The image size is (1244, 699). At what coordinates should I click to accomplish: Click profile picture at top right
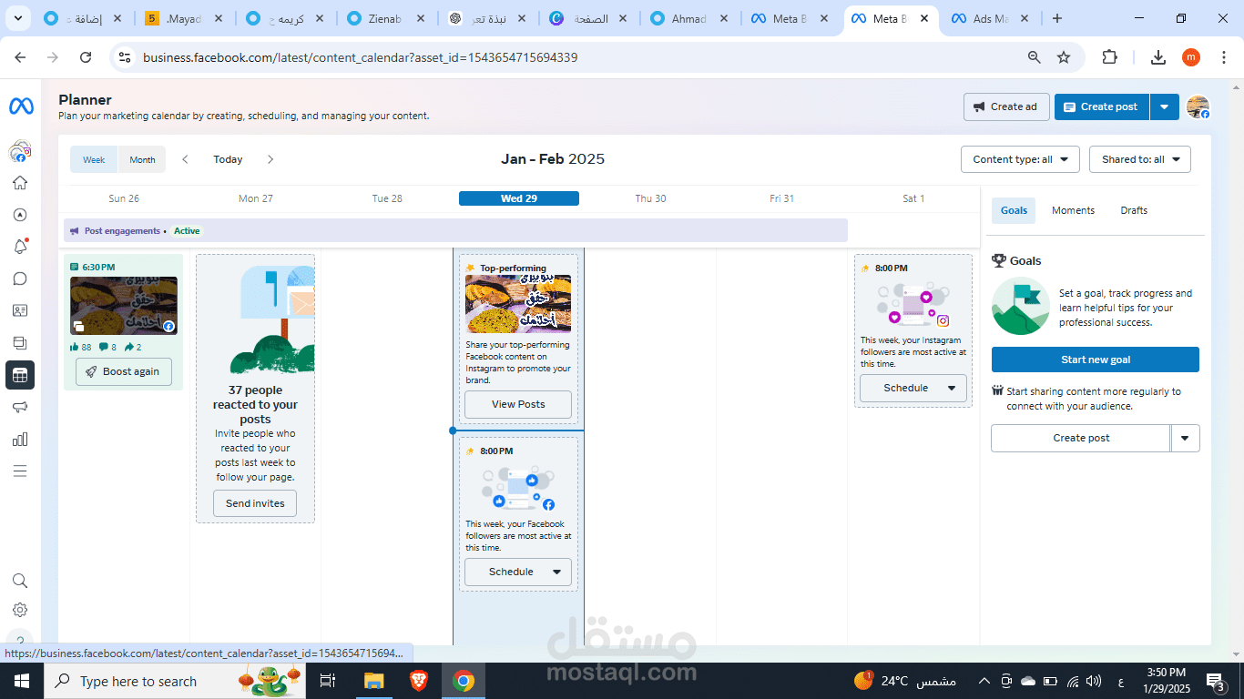[x=1198, y=106]
